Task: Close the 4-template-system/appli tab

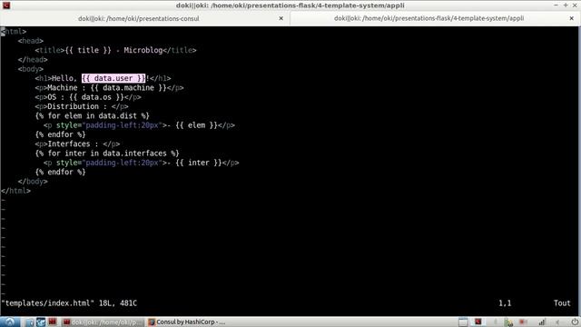Action: [x=571, y=18]
